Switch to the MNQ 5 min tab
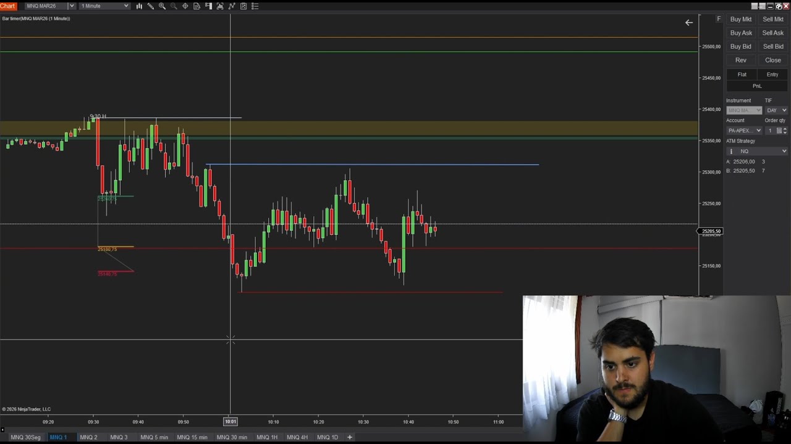Screen dimensions: 791x444 click(154, 437)
